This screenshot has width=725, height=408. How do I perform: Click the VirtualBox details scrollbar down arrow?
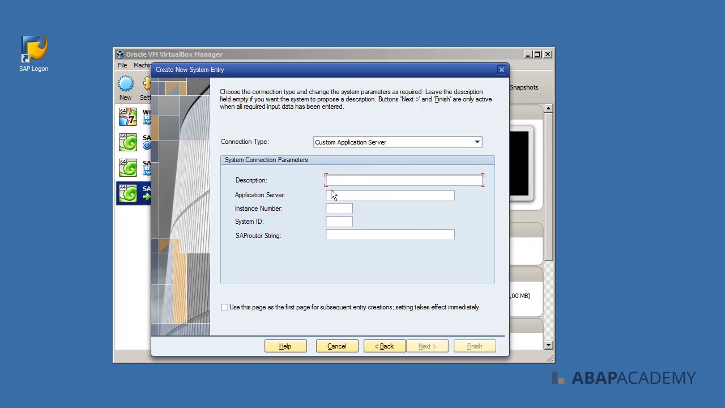(x=548, y=345)
